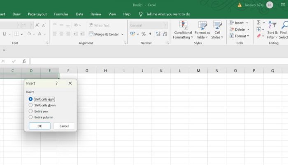This screenshot has height=165, width=288.
Task: Apply Accounting Number Format icon
Action: pos(132,34)
